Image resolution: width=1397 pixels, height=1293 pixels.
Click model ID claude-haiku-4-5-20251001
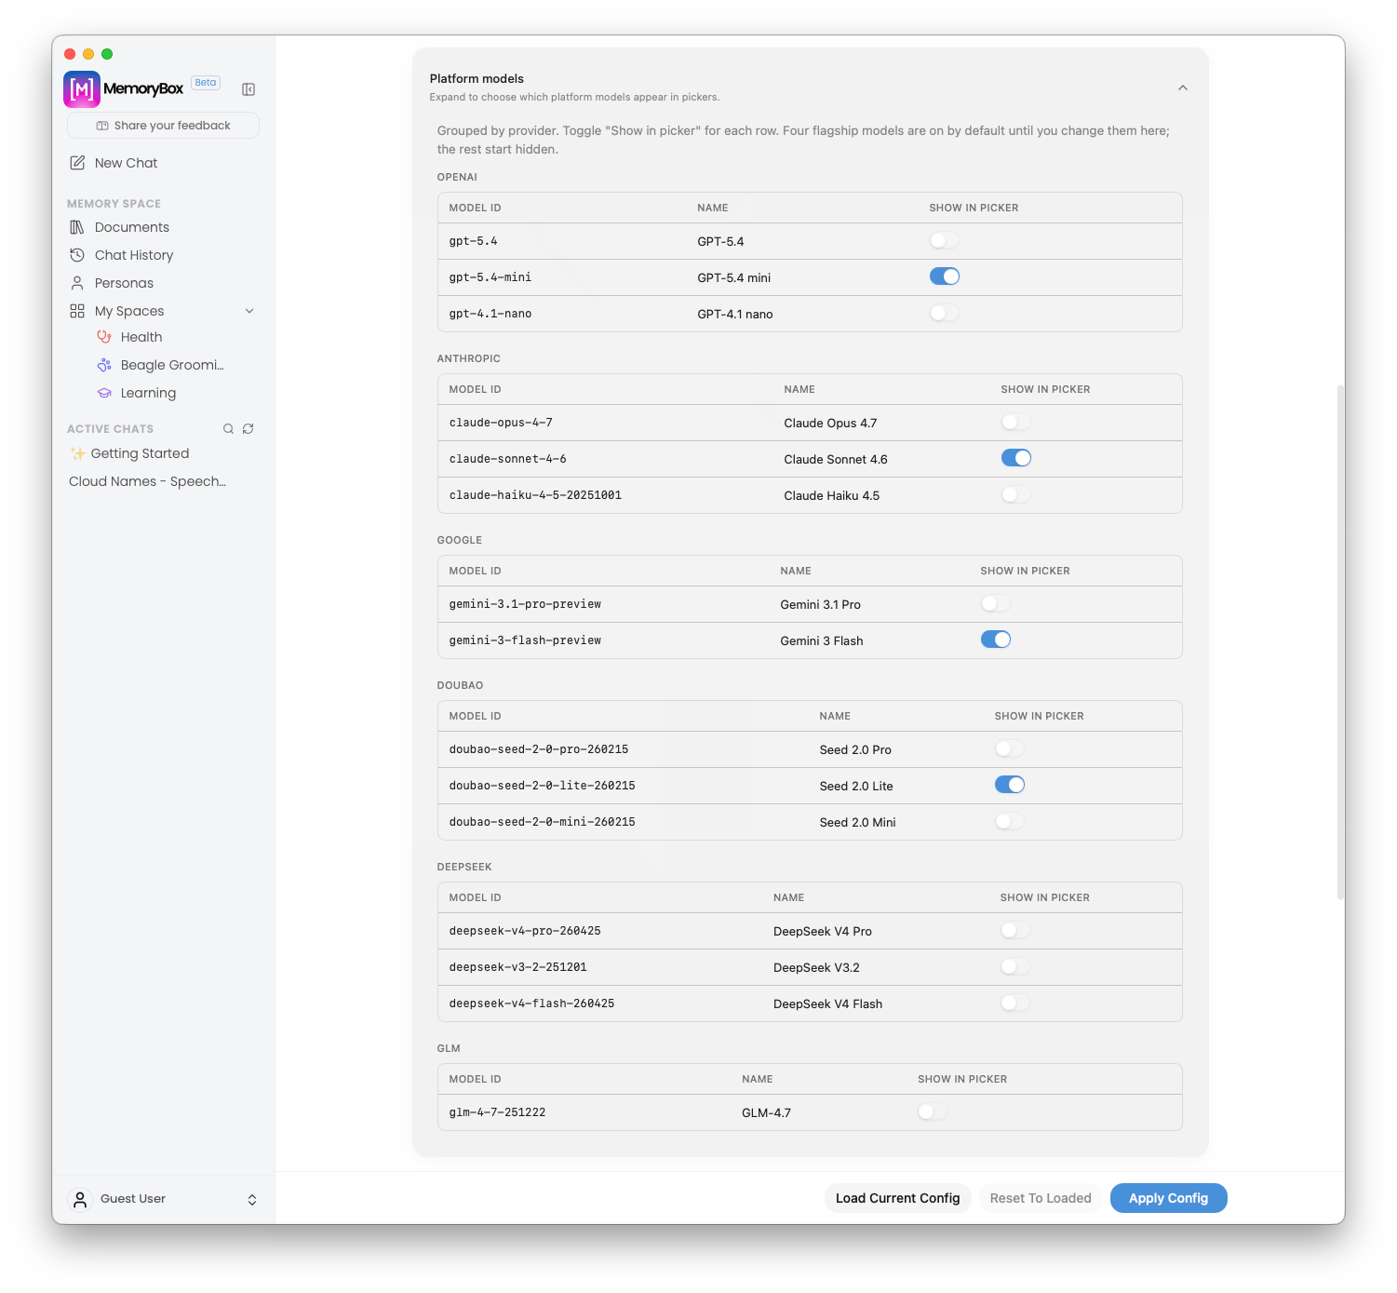(535, 495)
